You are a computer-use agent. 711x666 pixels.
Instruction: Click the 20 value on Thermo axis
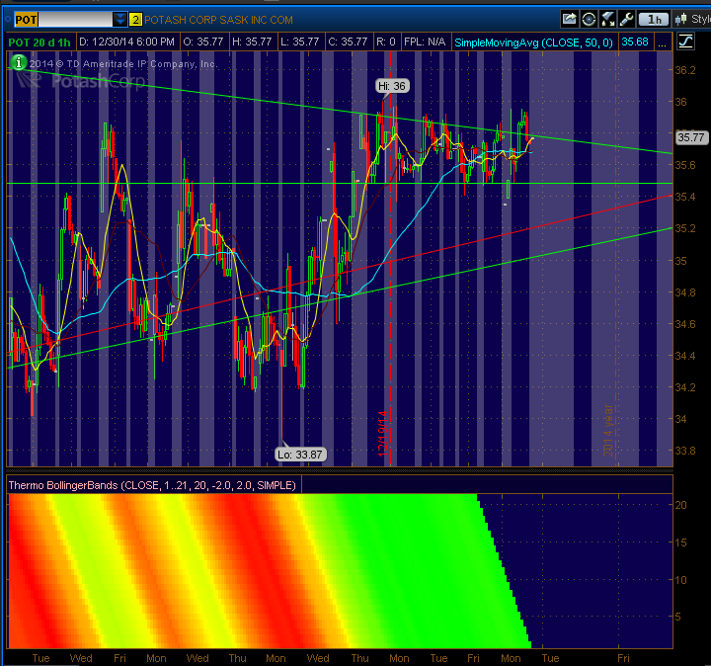click(680, 505)
